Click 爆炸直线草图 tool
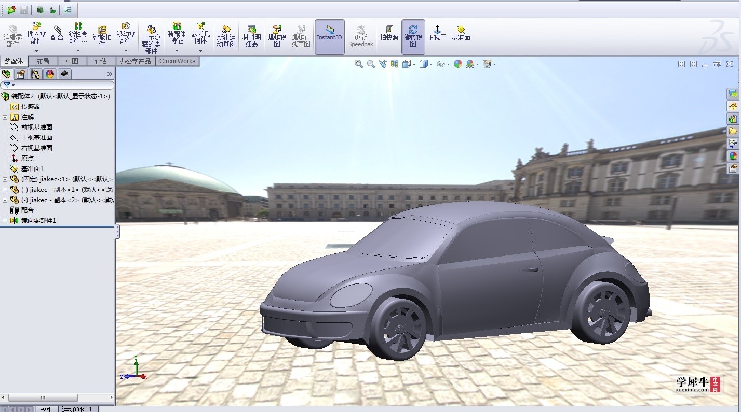741x412 pixels. coord(301,37)
